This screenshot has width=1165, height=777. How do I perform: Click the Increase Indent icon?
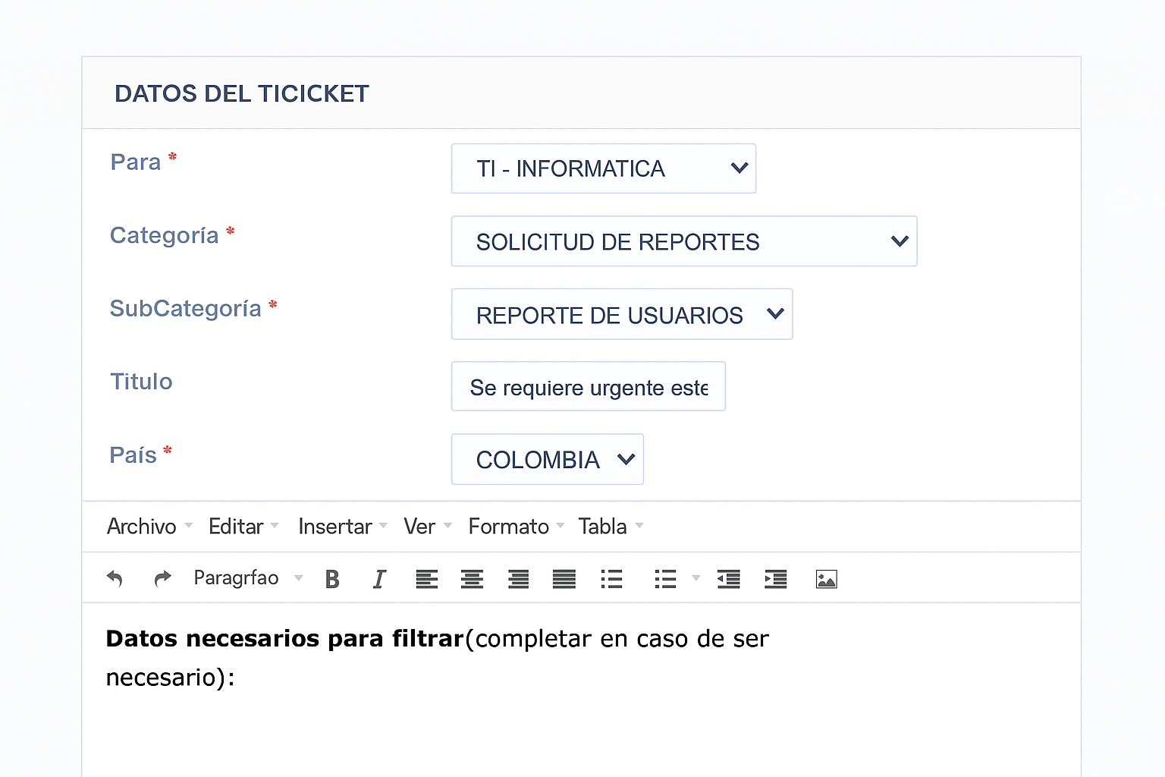pyautogui.click(x=775, y=579)
